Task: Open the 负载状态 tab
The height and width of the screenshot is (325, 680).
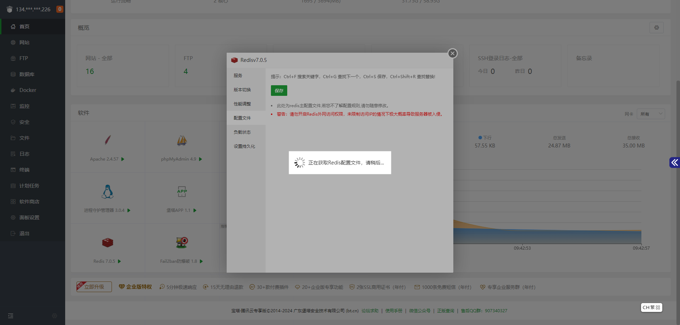Action: [246, 132]
